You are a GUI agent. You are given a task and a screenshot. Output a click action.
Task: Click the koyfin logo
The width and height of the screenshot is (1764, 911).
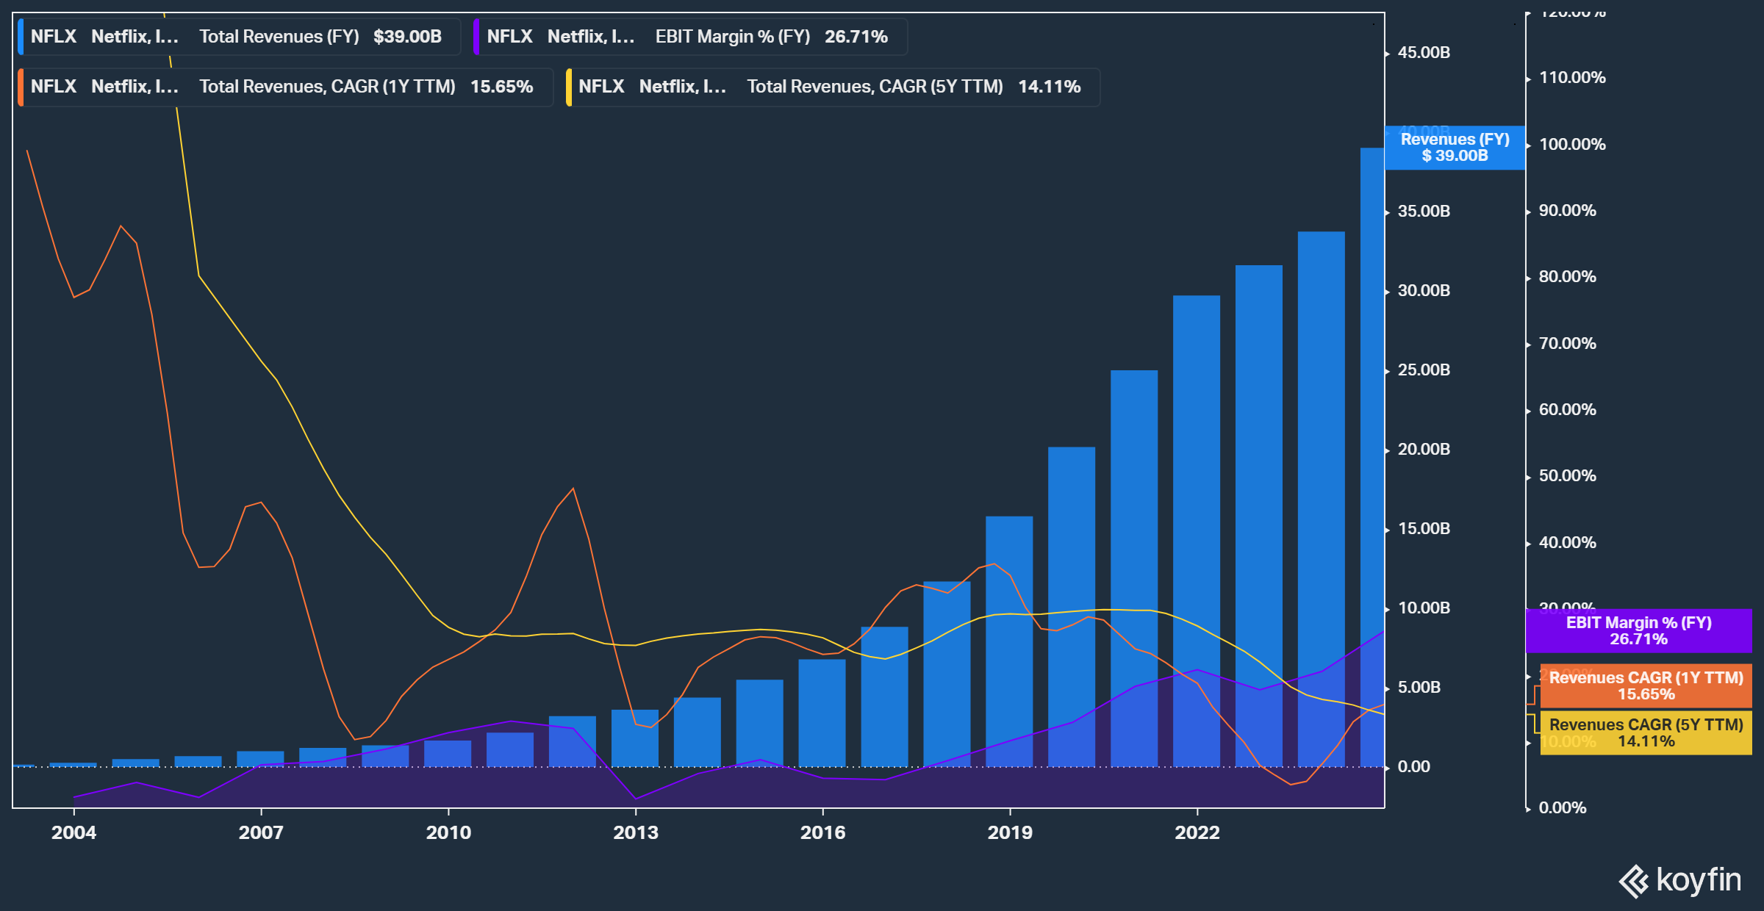tap(1679, 880)
